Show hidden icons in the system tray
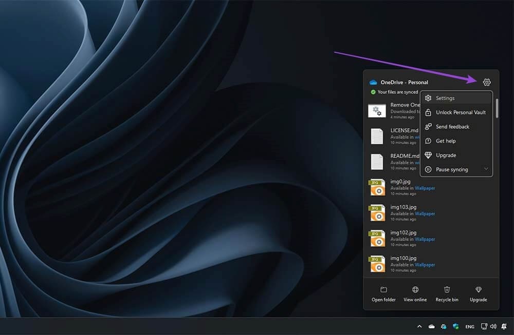This screenshot has height=335, width=514. (419, 326)
